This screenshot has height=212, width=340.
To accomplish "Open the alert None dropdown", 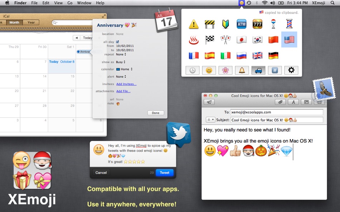I will coord(121,77).
